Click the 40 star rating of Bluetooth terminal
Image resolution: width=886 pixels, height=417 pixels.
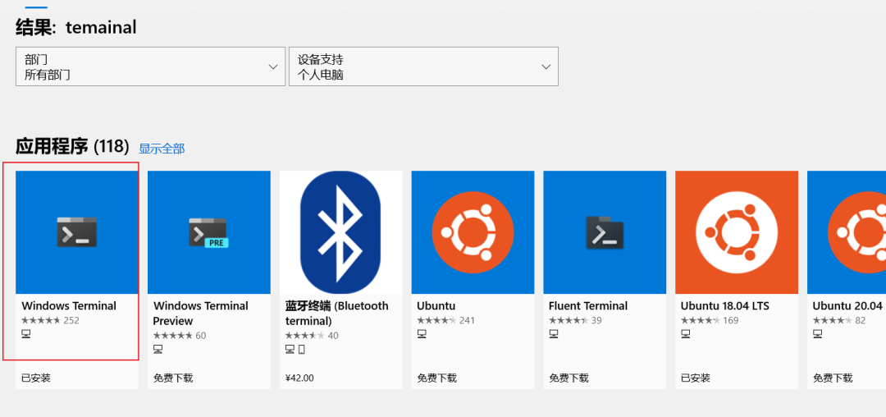(x=312, y=336)
